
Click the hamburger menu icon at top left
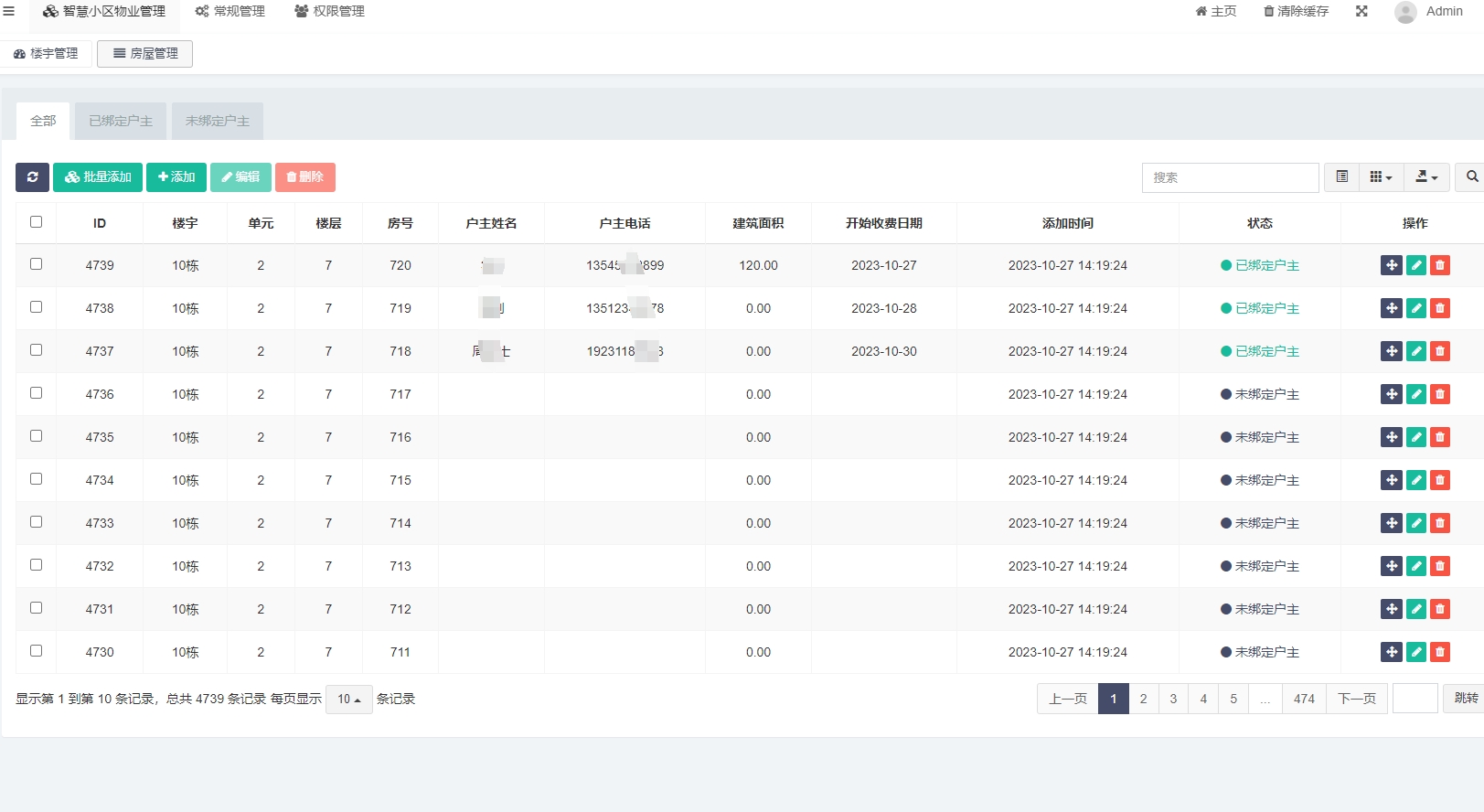tap(9, 11)
